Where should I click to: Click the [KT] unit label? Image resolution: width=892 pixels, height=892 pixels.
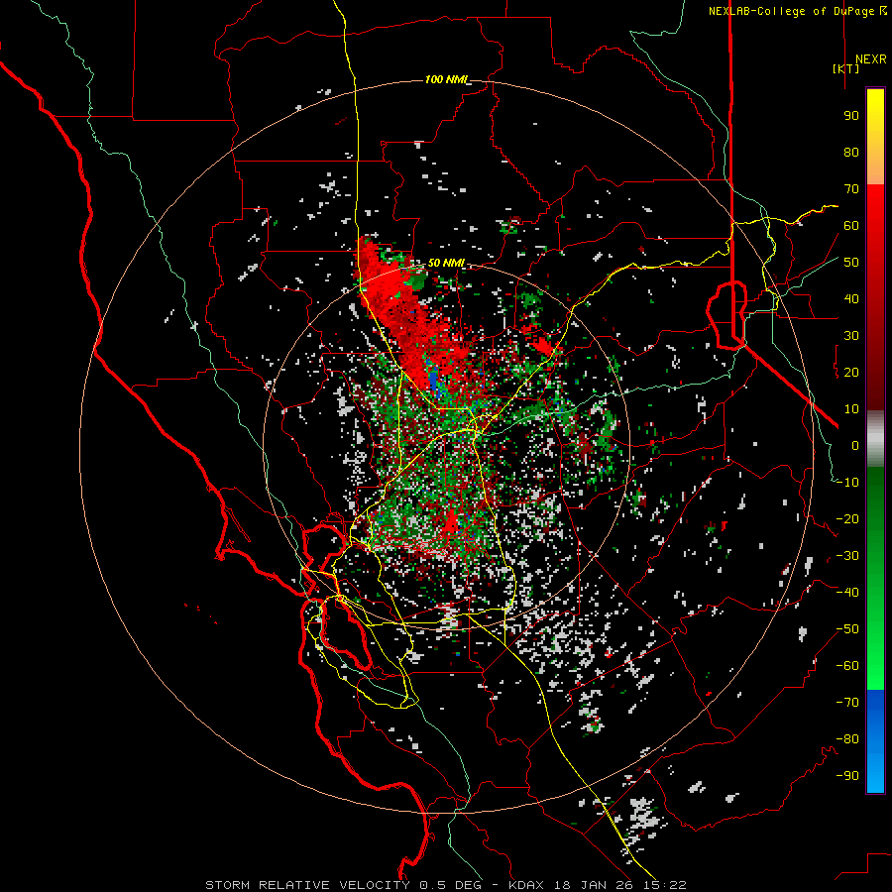point(846,68)
